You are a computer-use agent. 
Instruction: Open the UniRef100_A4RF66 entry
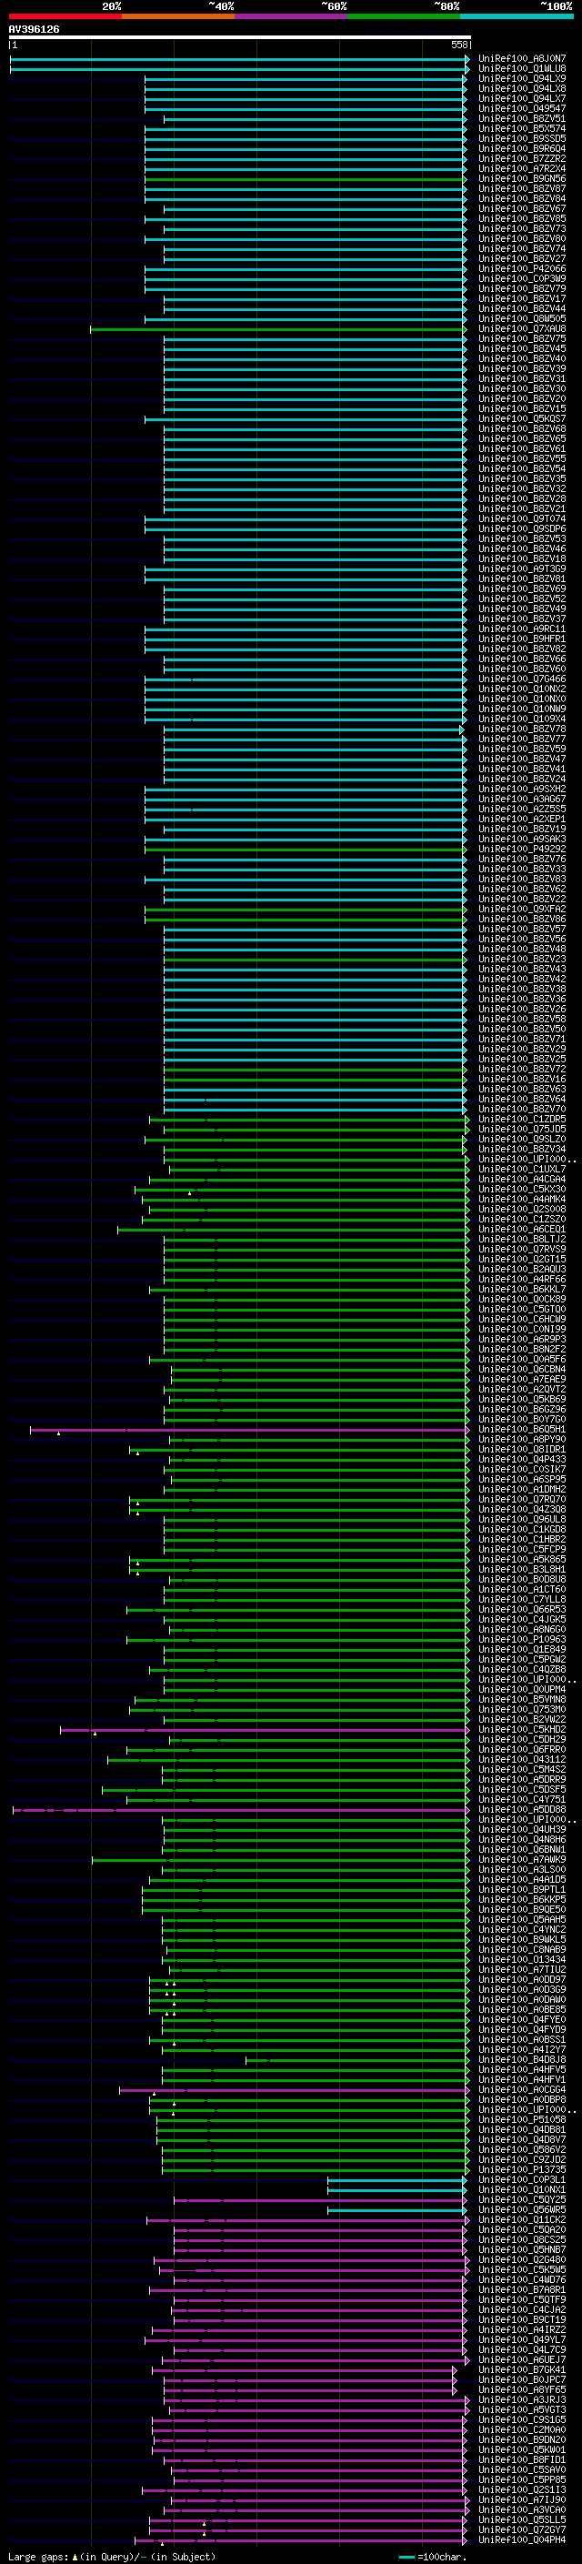(522, 1279)
